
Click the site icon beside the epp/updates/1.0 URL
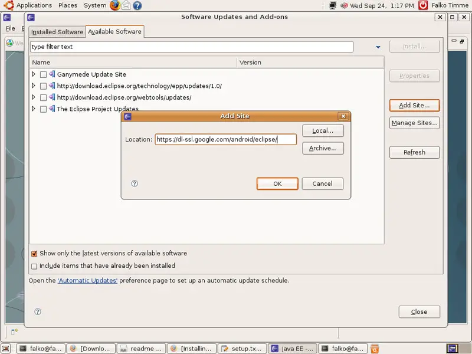tap(52, 86)
